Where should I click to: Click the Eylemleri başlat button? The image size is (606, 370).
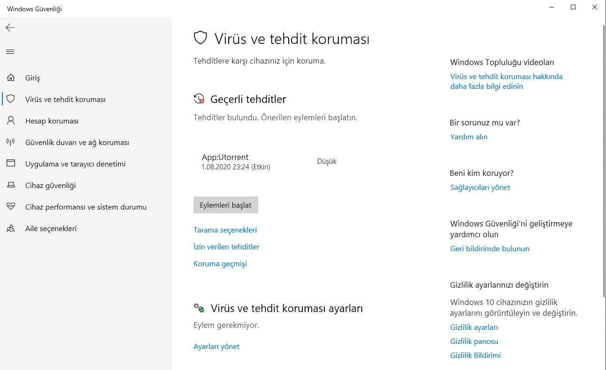(x=226, y=205)
